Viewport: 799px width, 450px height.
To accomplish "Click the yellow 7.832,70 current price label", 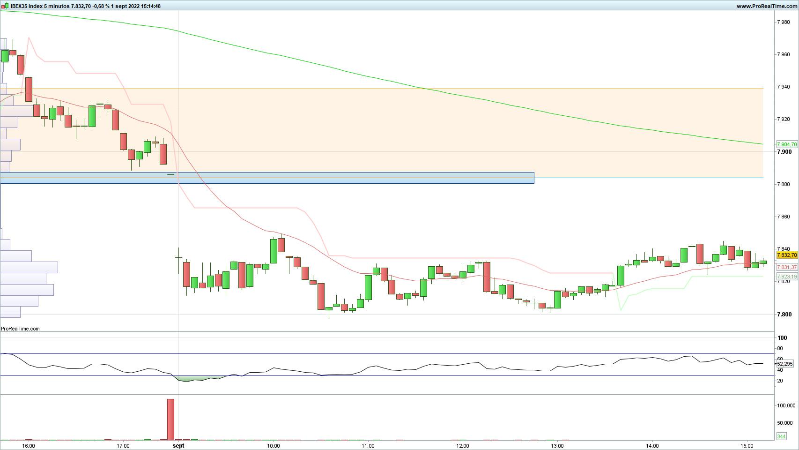I will (x=786, y=255).
